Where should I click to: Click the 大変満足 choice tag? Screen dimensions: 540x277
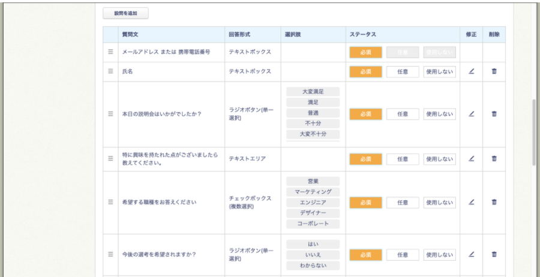(x=313, y=92)
